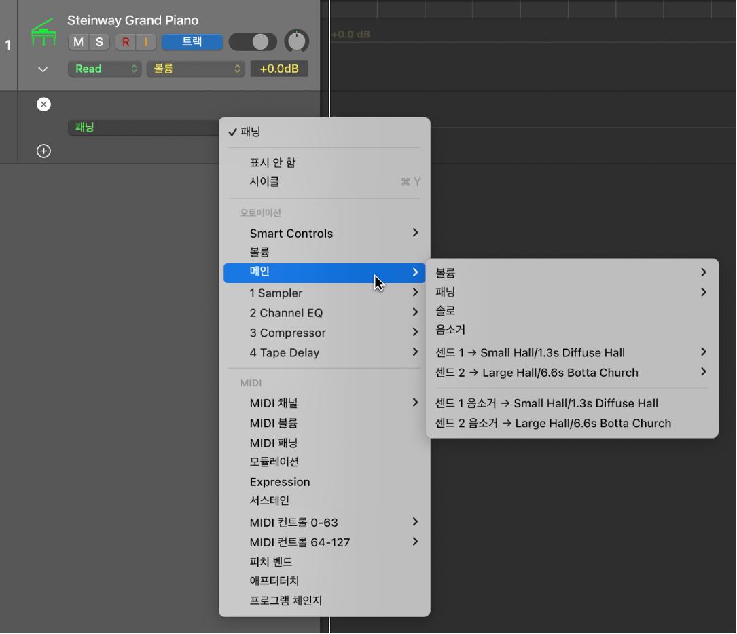This screenshot has height=634, width=737.
Task: Collapse the track automation disclosure chevron
Action: 43,69
